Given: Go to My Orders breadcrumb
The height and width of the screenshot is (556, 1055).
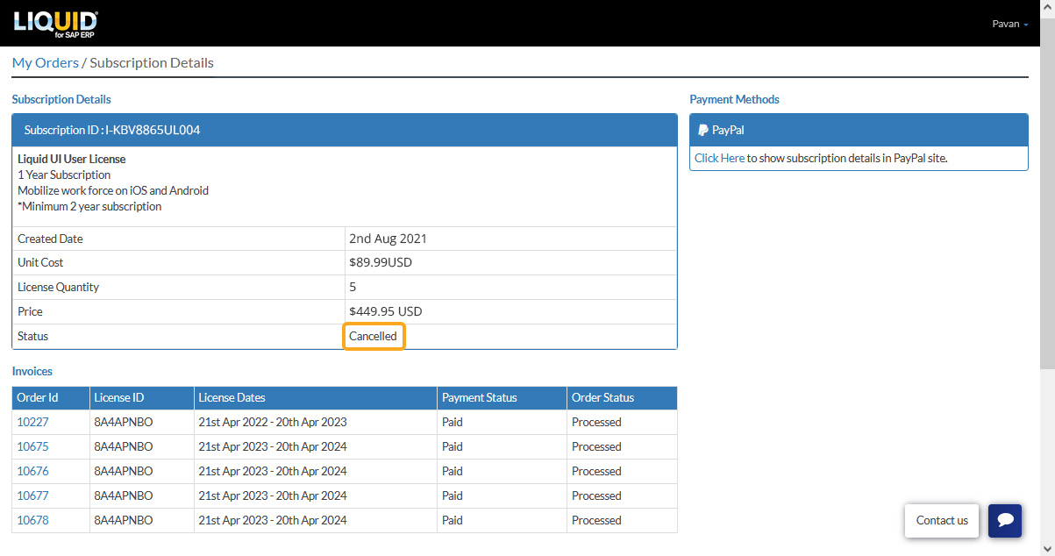Looking at the screenshot, I should tap(45, 62).
